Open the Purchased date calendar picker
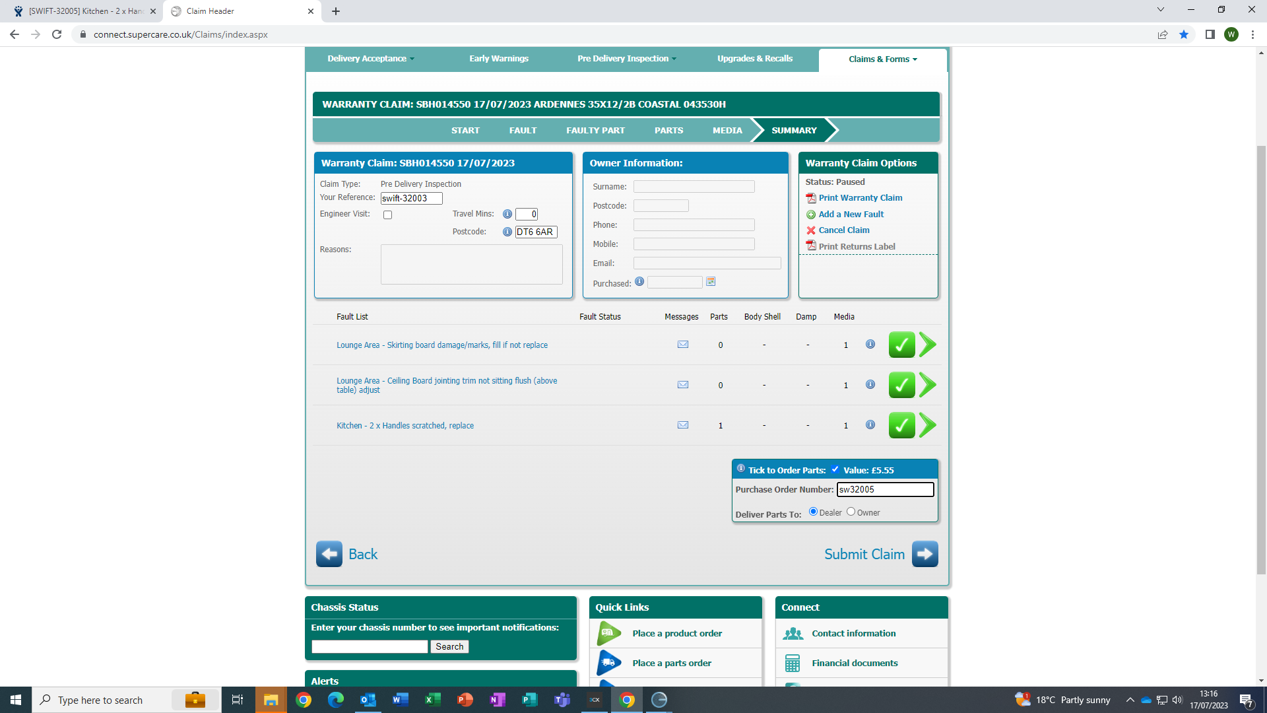The image size is (1267, 713). tap(711, 282)
